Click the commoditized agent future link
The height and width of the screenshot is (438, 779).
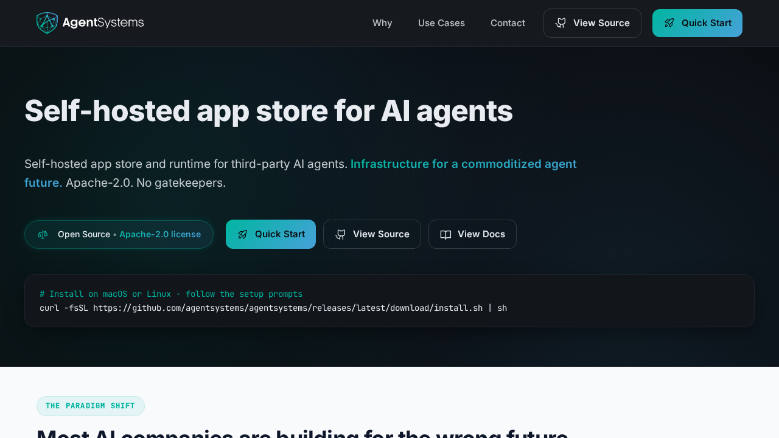(463, 164)
